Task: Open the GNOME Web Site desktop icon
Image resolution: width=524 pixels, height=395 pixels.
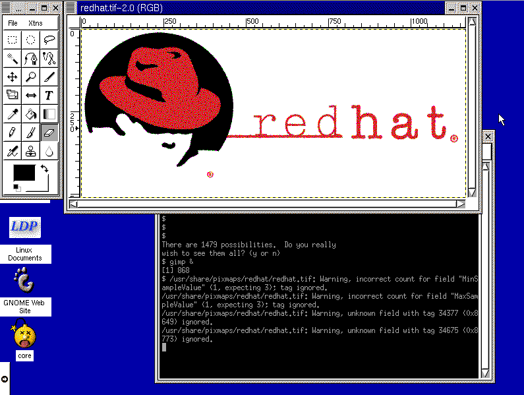Action: coord(25,284)
